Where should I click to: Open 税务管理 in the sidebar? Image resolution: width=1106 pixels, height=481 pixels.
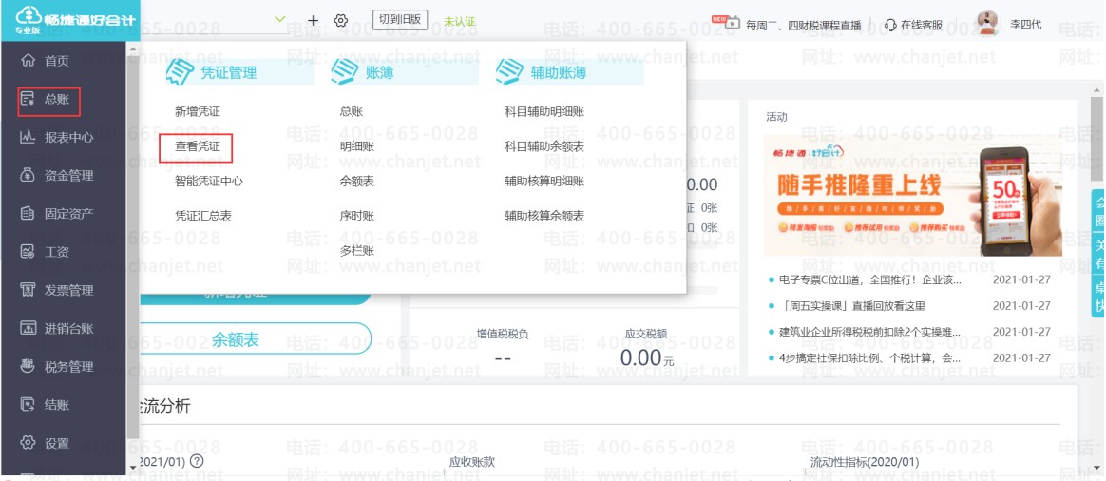69,366
